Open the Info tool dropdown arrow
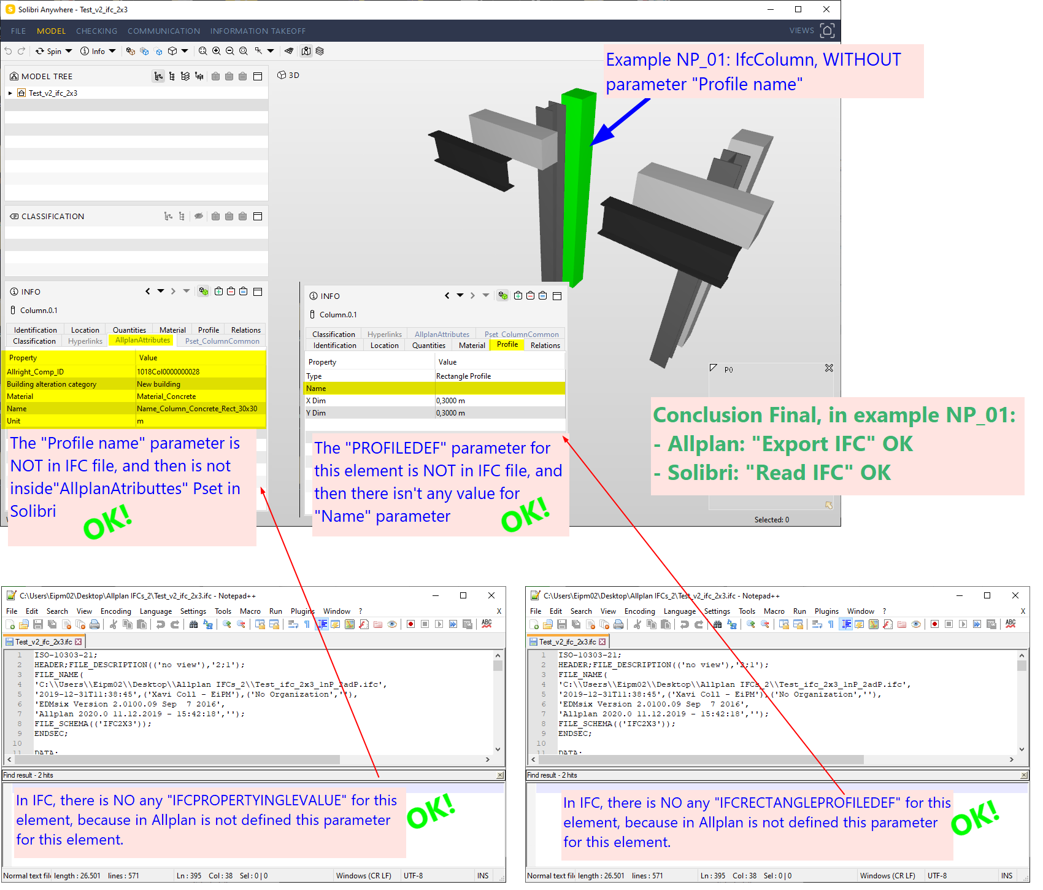Viewport: 1043px width, 890px height. pos(112,51)
